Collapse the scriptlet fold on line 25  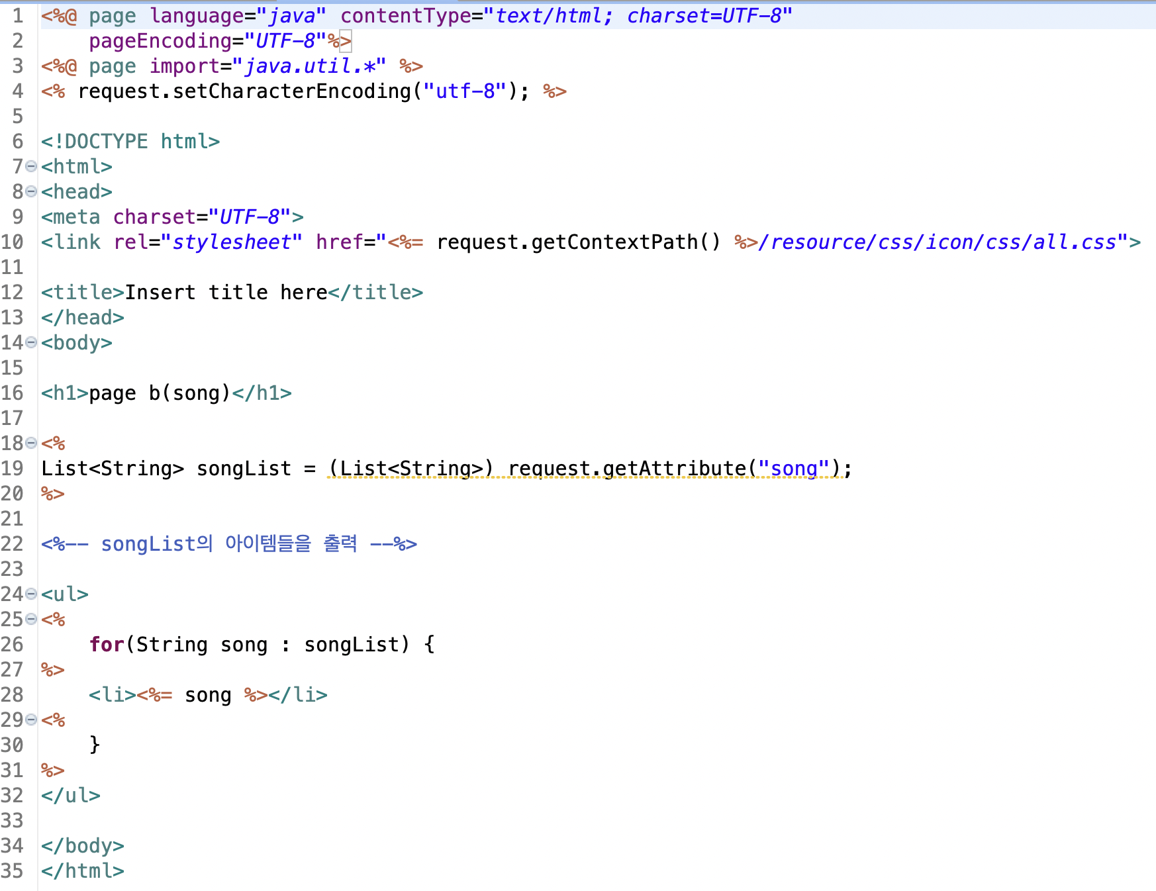coord(31,619)
